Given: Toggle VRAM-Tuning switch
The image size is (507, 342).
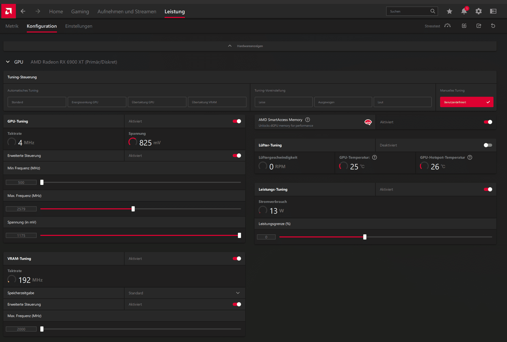Looking at the screenshot, I should click(x=237, y=259).
